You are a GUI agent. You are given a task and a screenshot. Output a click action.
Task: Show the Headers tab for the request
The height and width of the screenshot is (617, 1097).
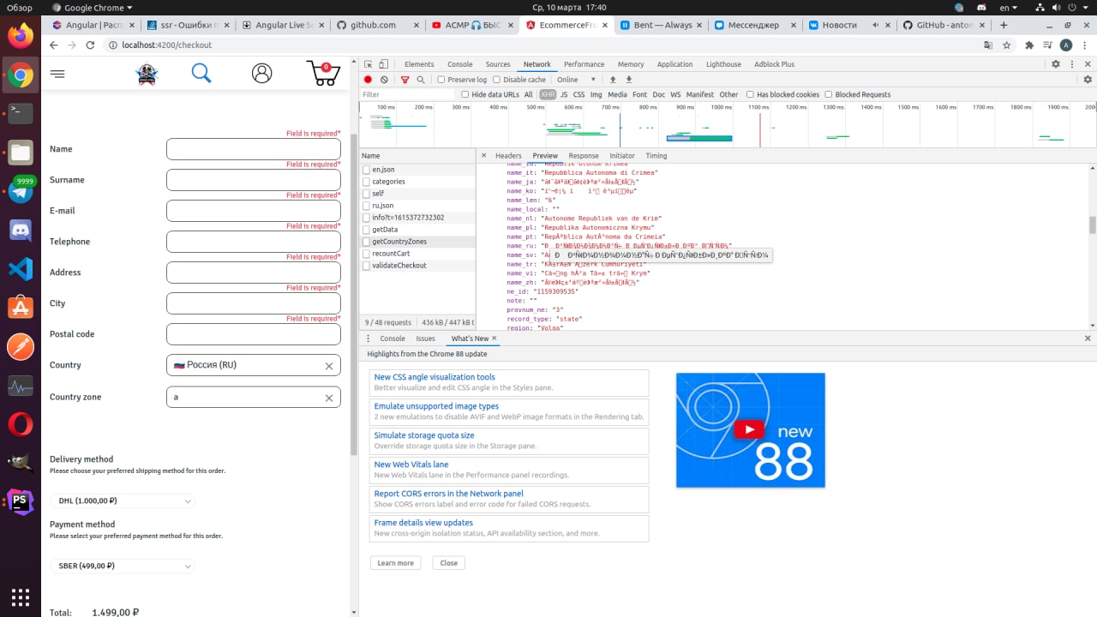(x=508, y=156)
